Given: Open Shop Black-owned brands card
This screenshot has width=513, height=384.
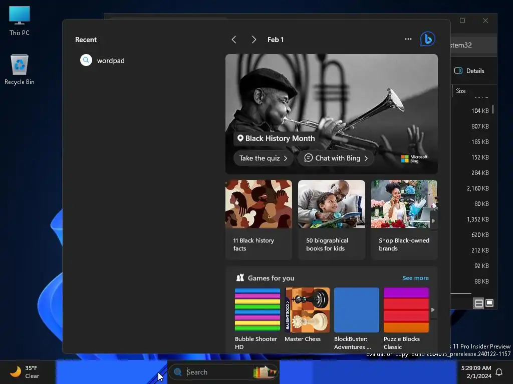Looking at the screenshot, I should tap(404, 220).
